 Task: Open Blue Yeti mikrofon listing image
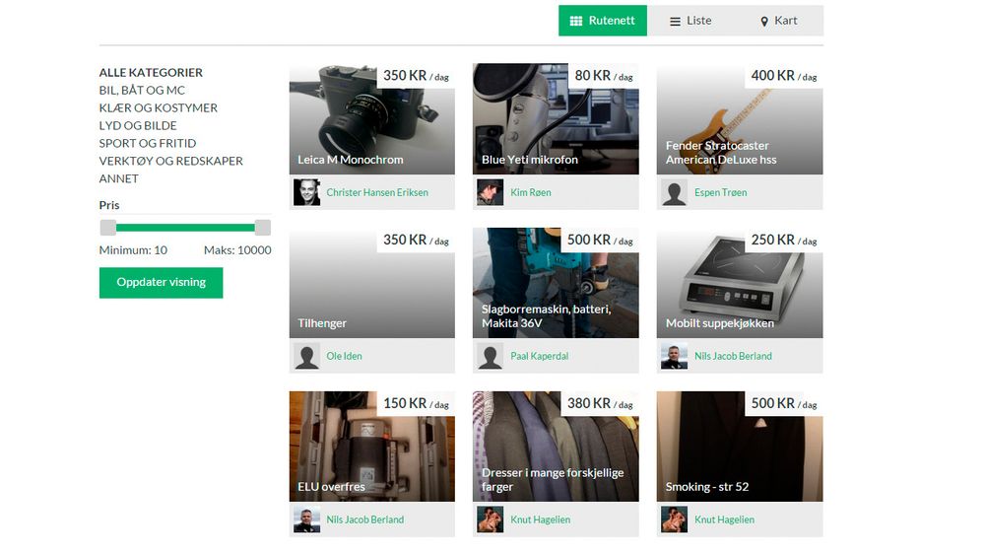556,119
